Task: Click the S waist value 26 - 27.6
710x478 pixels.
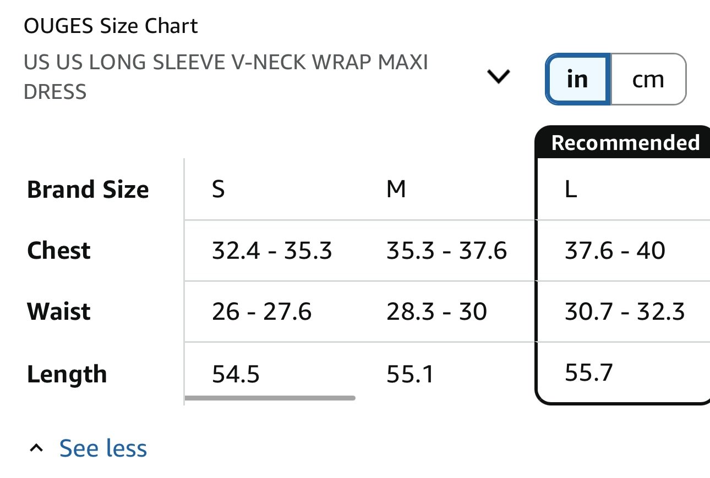Action: [x=262, y=312]
